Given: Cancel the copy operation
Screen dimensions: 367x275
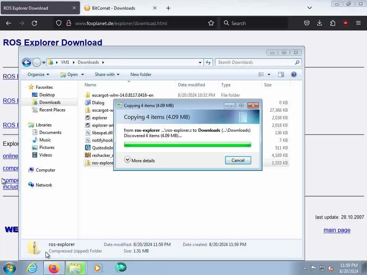Looking at the screenshot, I should coord(238,160).
